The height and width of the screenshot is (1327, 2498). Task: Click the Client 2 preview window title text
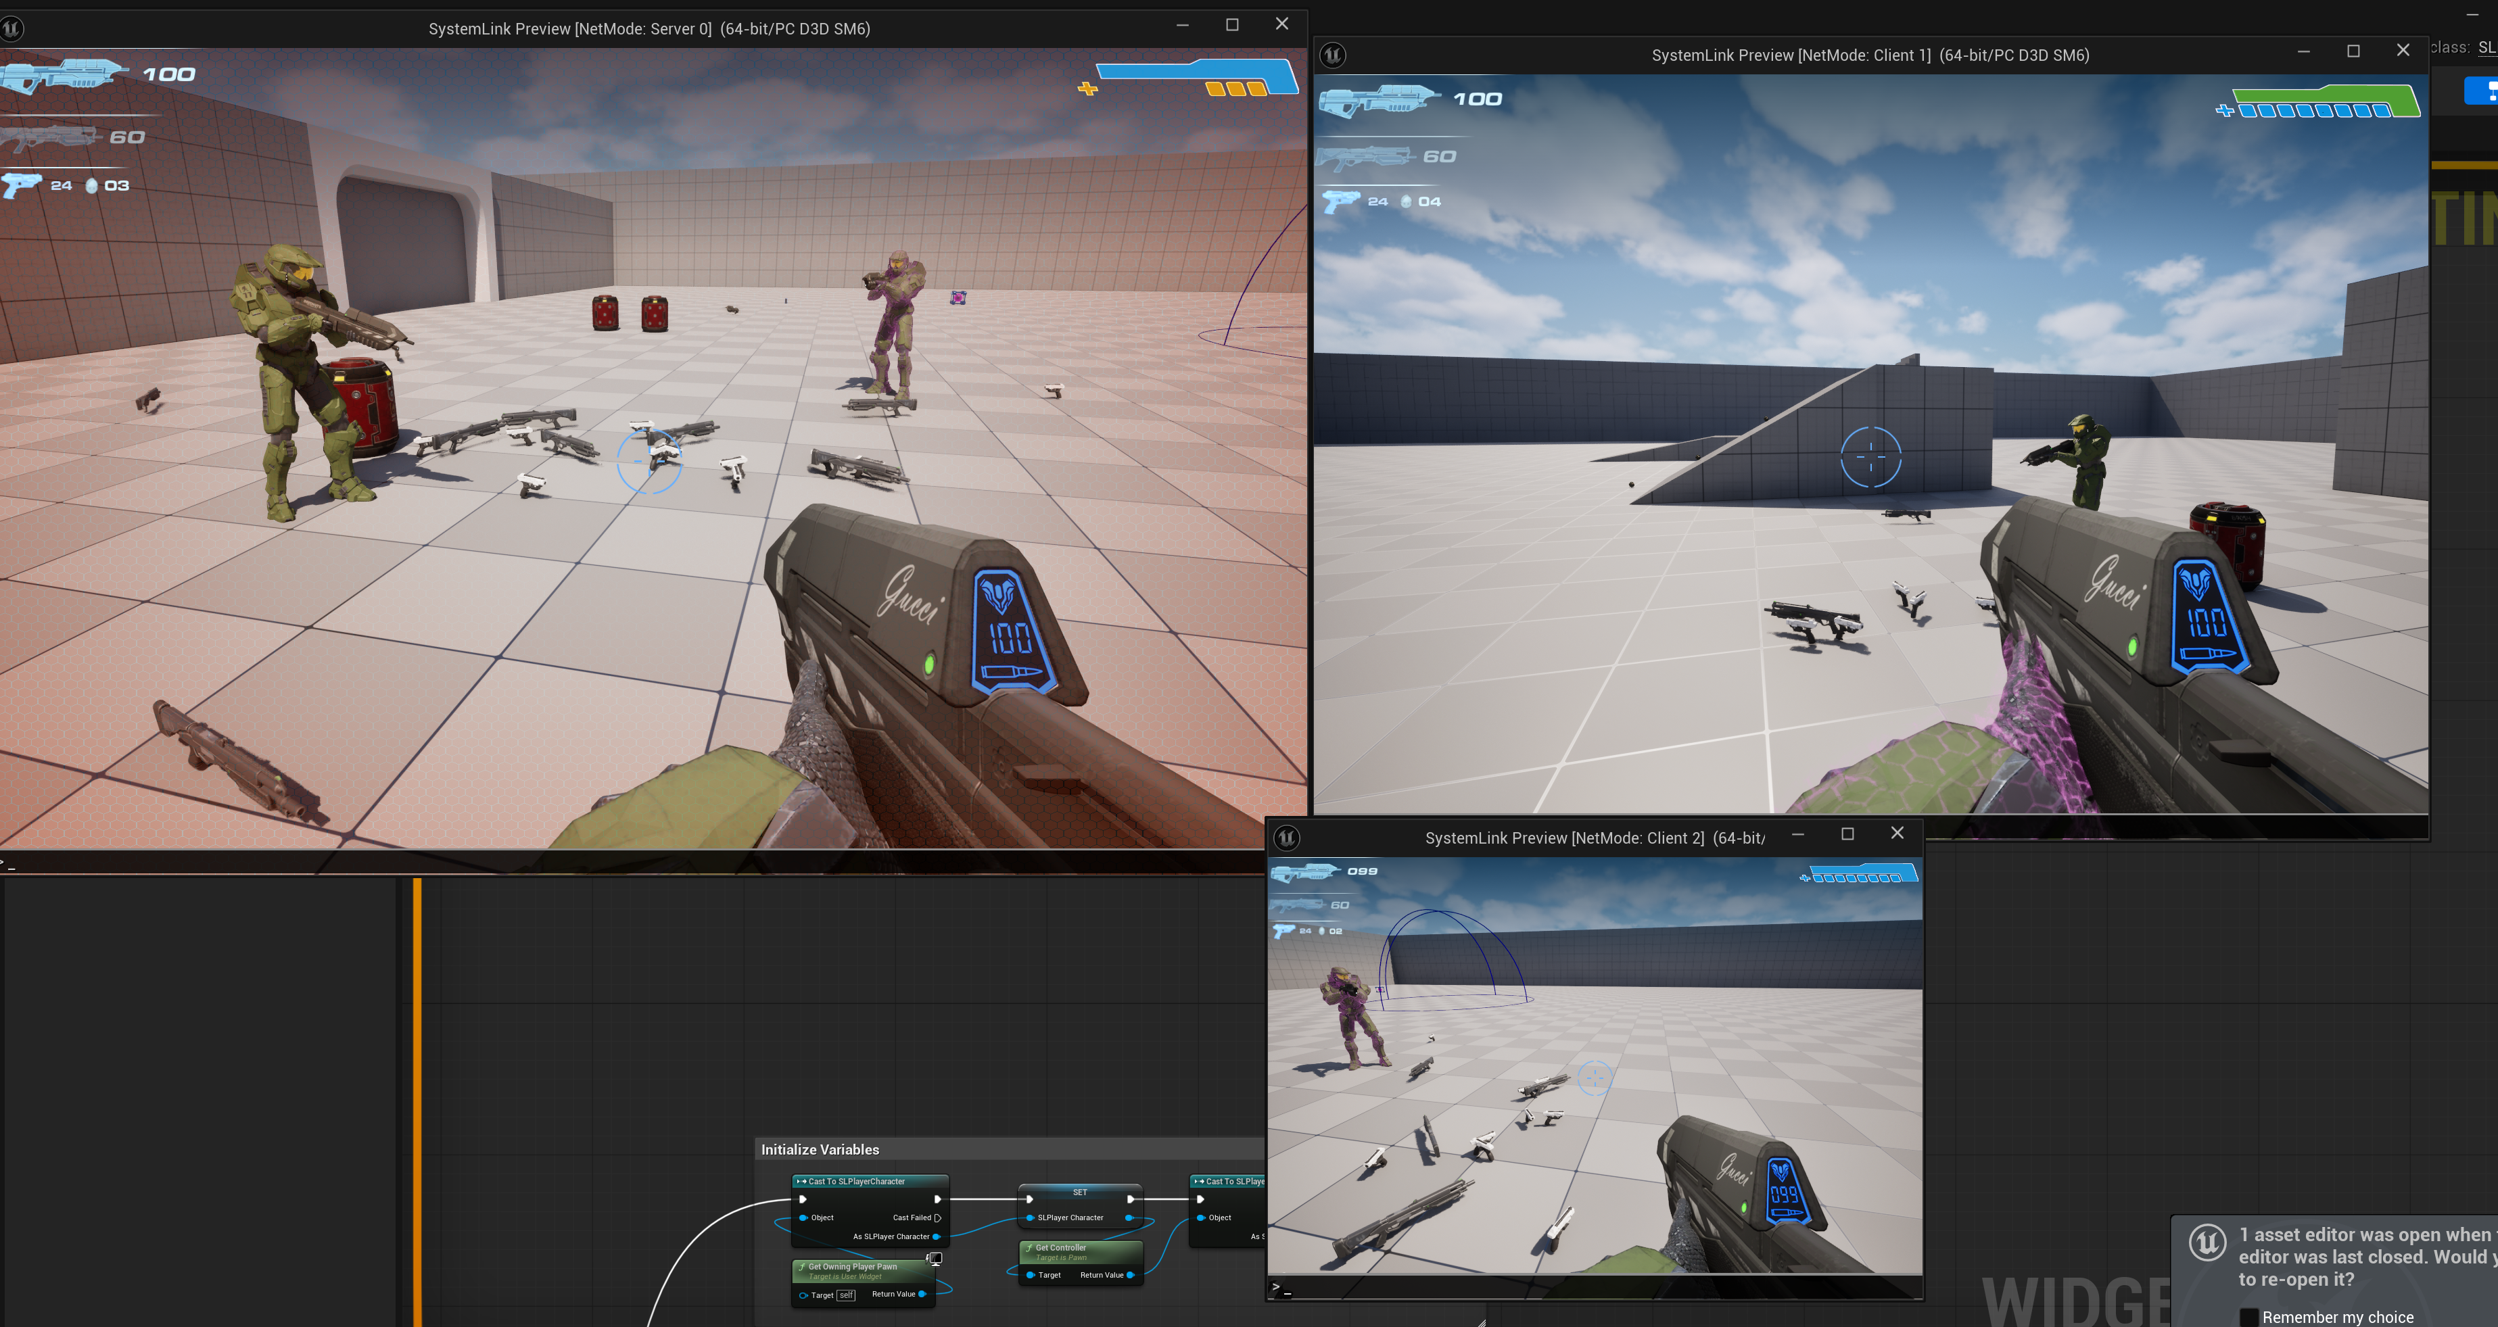tap(1595, 838)
